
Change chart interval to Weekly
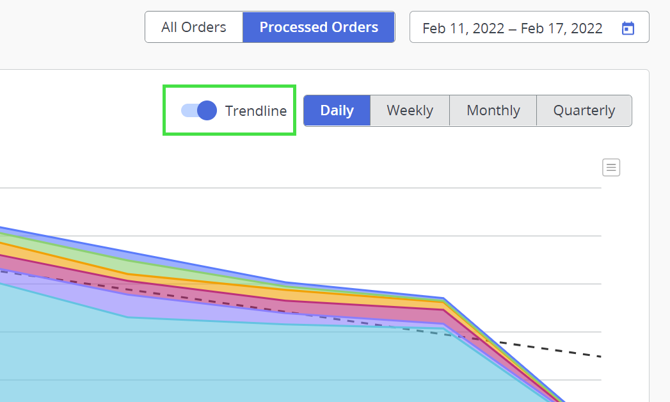click(410, 111)
